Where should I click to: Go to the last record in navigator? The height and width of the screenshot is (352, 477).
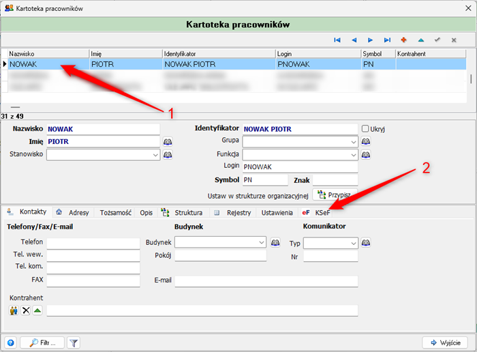pos(387,40)
